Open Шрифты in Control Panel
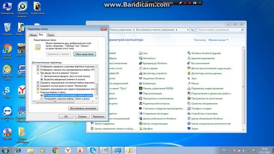The width and height of the screenshot is (274, 154). 146,129
